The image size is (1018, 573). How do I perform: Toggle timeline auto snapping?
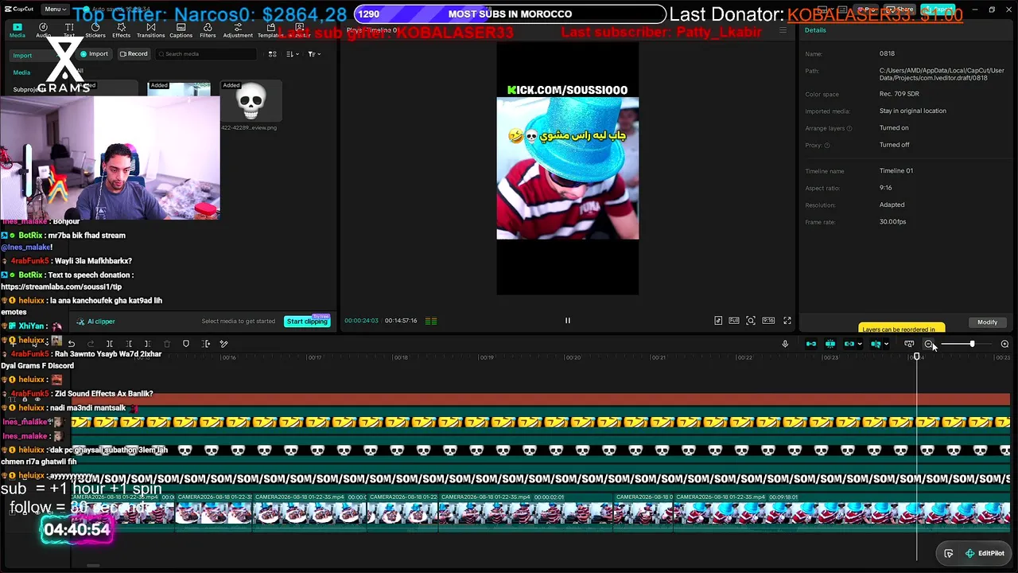click(830, 344)
